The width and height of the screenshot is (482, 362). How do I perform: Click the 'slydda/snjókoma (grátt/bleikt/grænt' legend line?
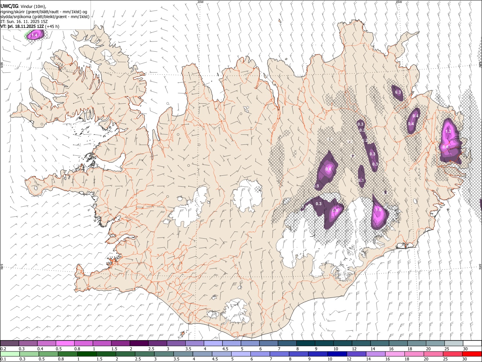click(x=45, y=17)
